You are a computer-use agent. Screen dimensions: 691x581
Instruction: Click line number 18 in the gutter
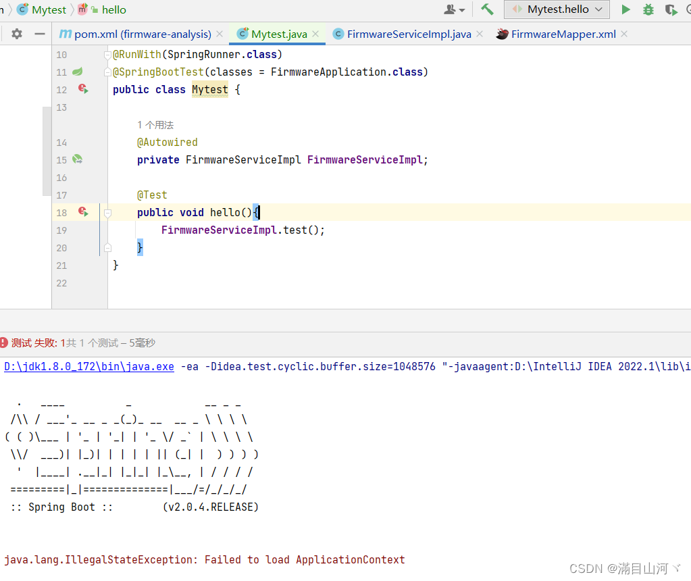click(x=61, y=211)
